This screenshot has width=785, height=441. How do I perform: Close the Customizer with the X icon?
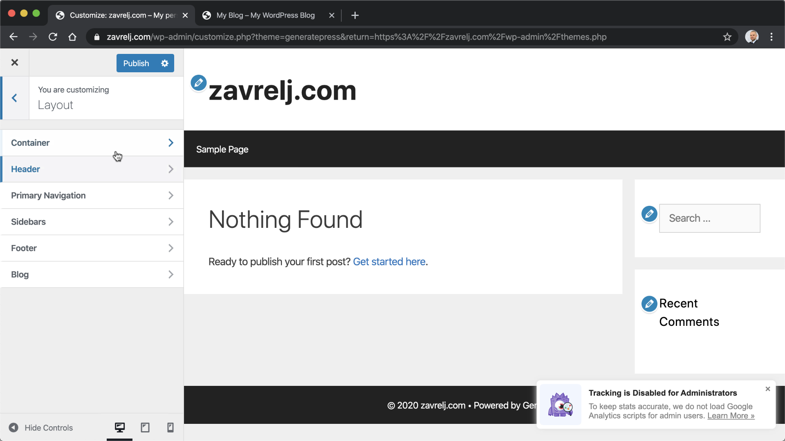(x=15, y=62)
